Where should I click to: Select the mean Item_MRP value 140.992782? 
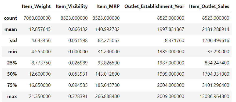coord(107,29)
